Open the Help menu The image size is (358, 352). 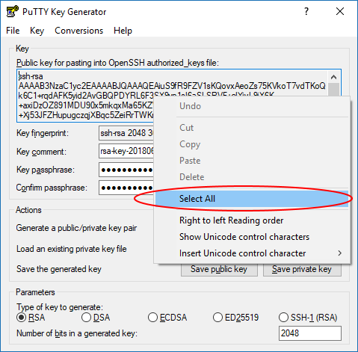point(123,31)
